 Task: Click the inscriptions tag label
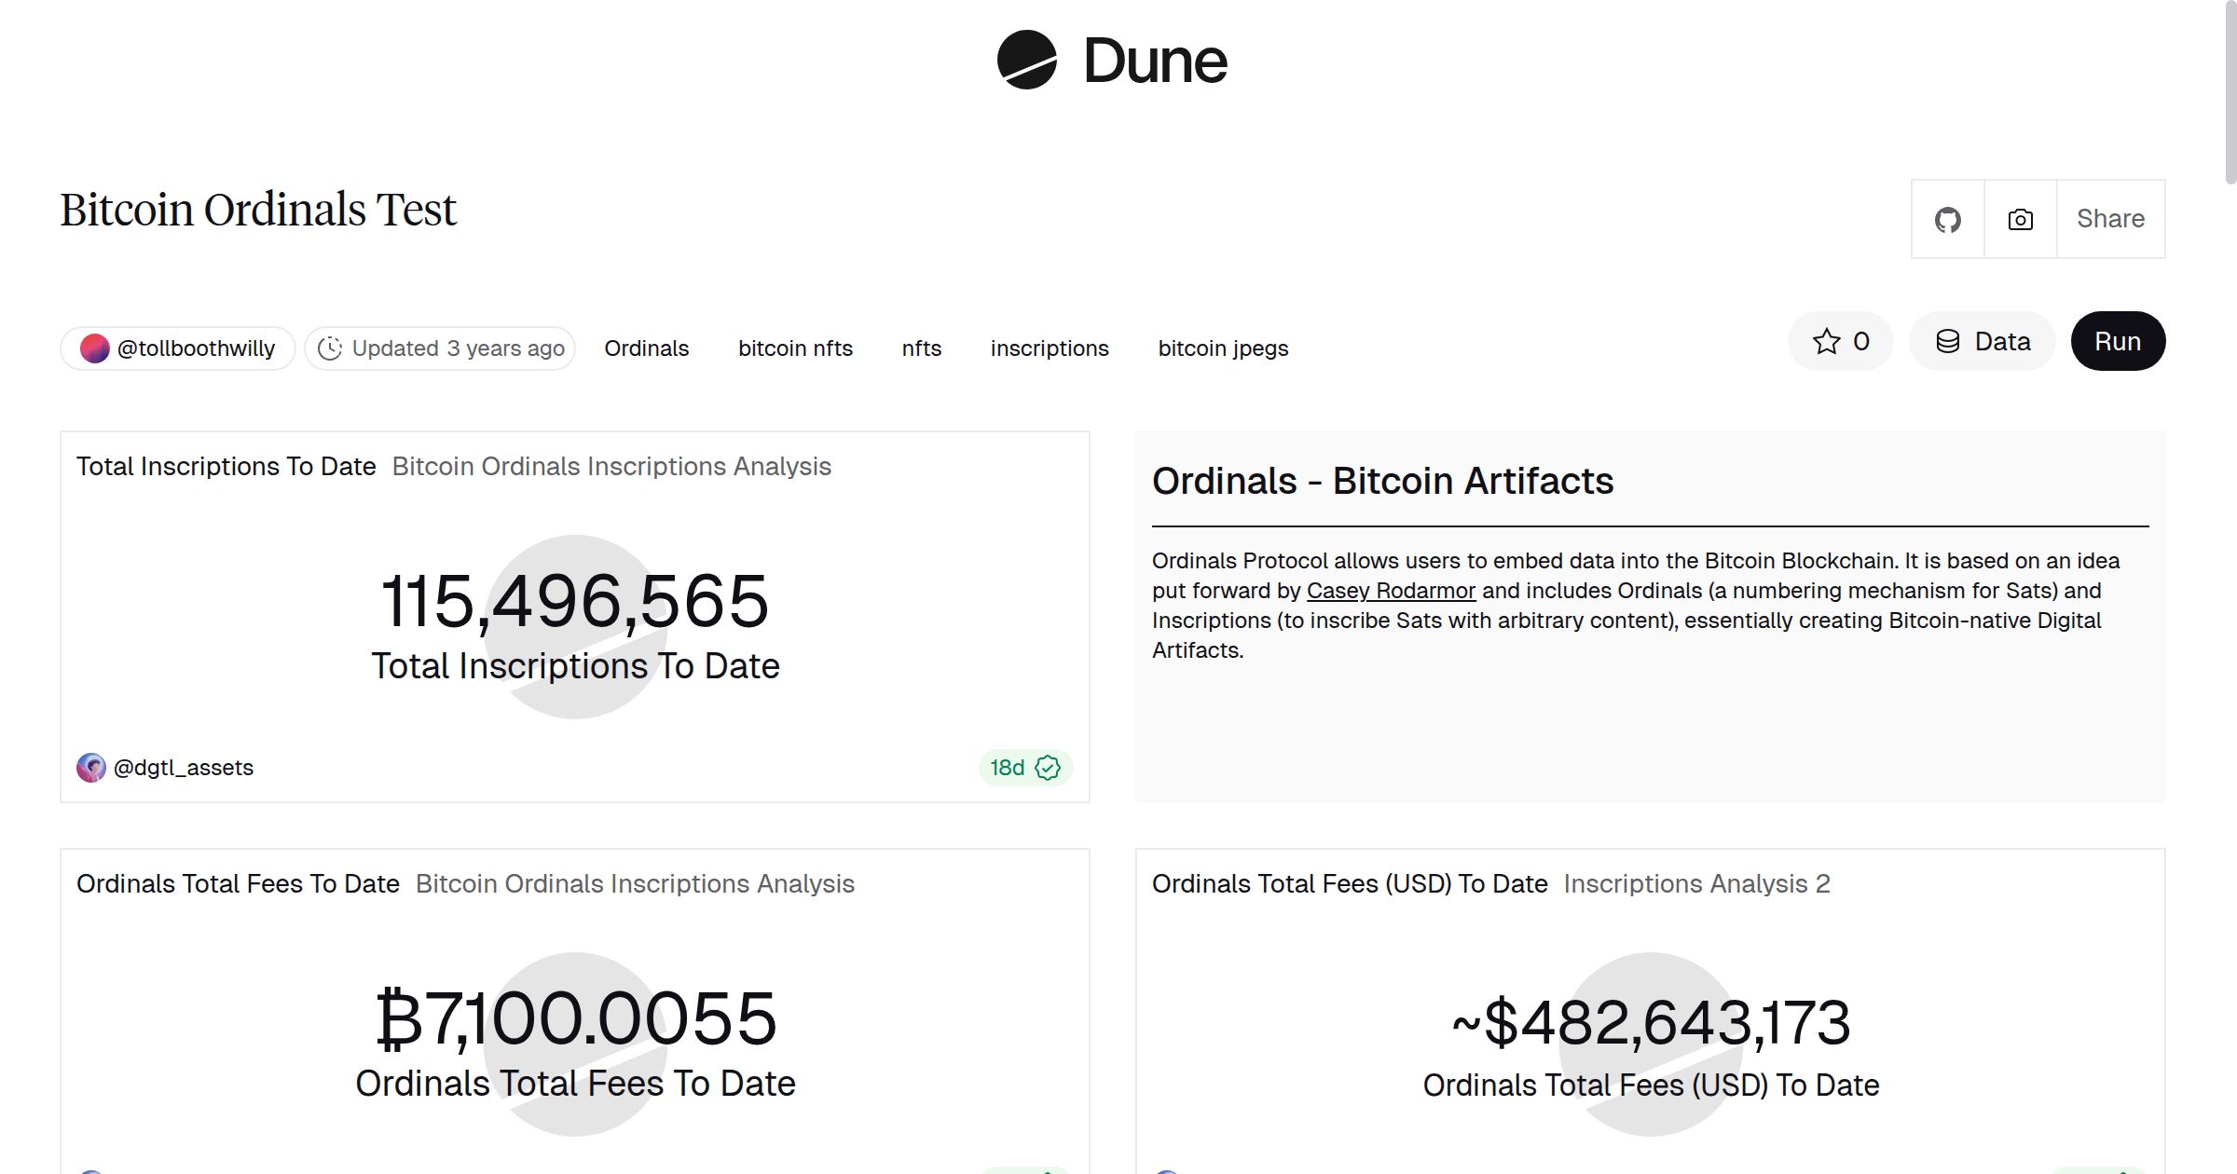click(1049, 348)
